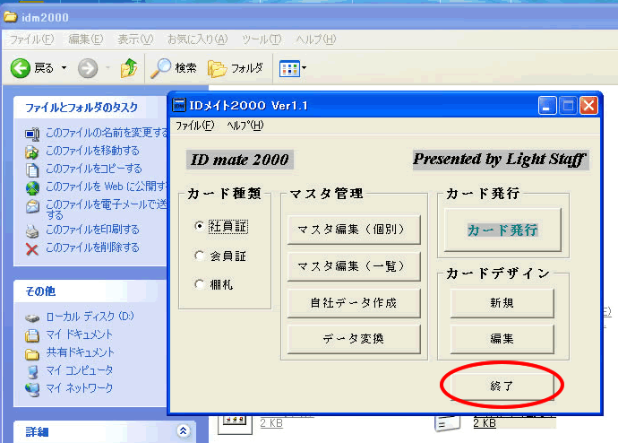The height and width of the screenshot is (443, 618).
Task: Click the IDメイト2000 title bar app icon
Action: pyautogui.click(x=179, y=105)
